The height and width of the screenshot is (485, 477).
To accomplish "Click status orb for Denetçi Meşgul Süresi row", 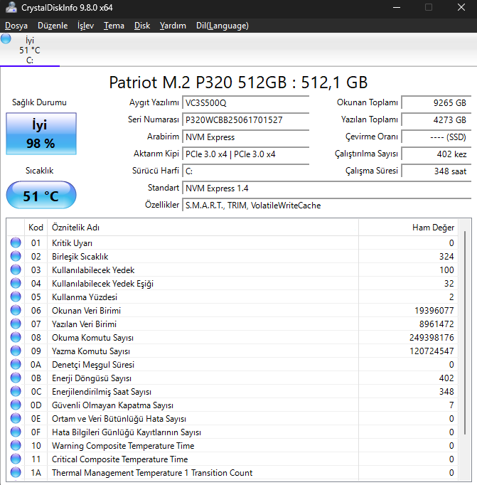I will 16,364.
